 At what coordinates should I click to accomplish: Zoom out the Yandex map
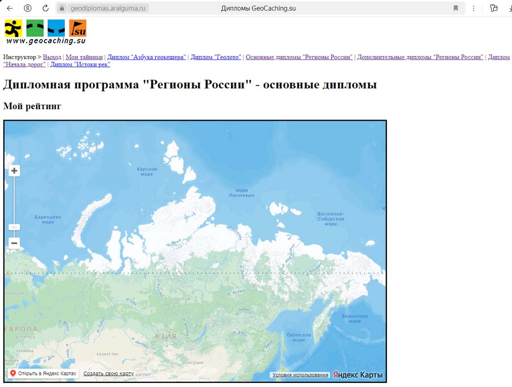click(14, 244)
